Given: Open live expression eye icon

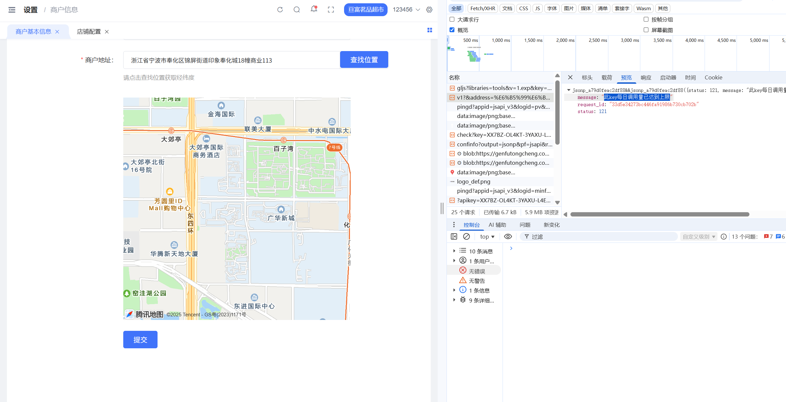Looking at the screenshot, I should point(508,237).
